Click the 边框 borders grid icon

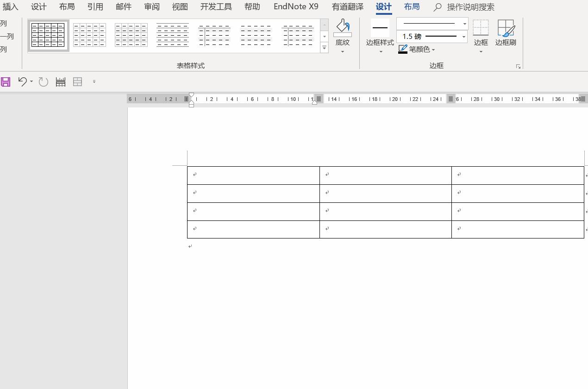[x=481, y=28]
